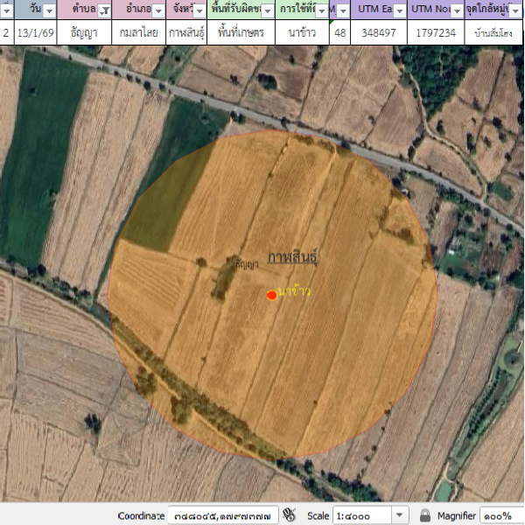Viewport: 525px width, 525px height.
Task: Click the yellow นาข้าว label beside marker
Action: coord(295,291)
